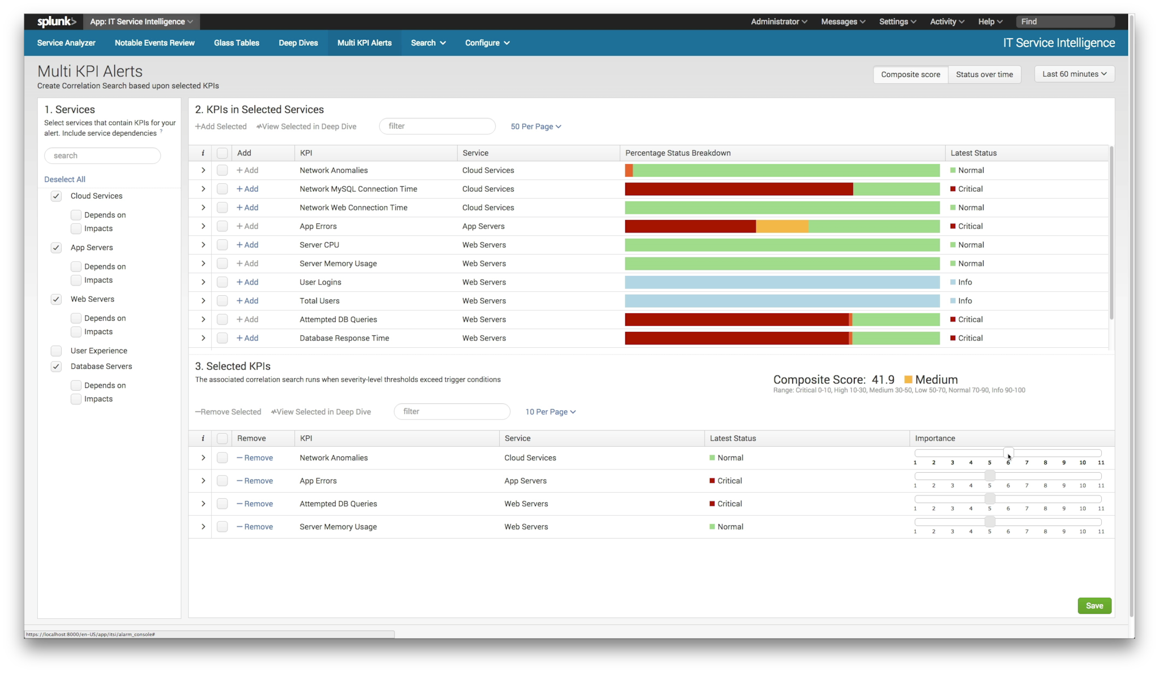Viewport: 1159px width, 673px height.
Task: Enable Impacts under App Servers
Action: pyautogui.click(x=76, y=280)
